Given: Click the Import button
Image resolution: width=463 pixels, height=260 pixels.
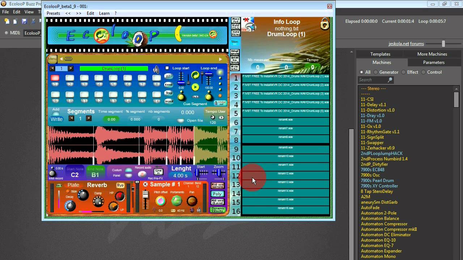Looking at the screenshot, I should tap(169, 101).
